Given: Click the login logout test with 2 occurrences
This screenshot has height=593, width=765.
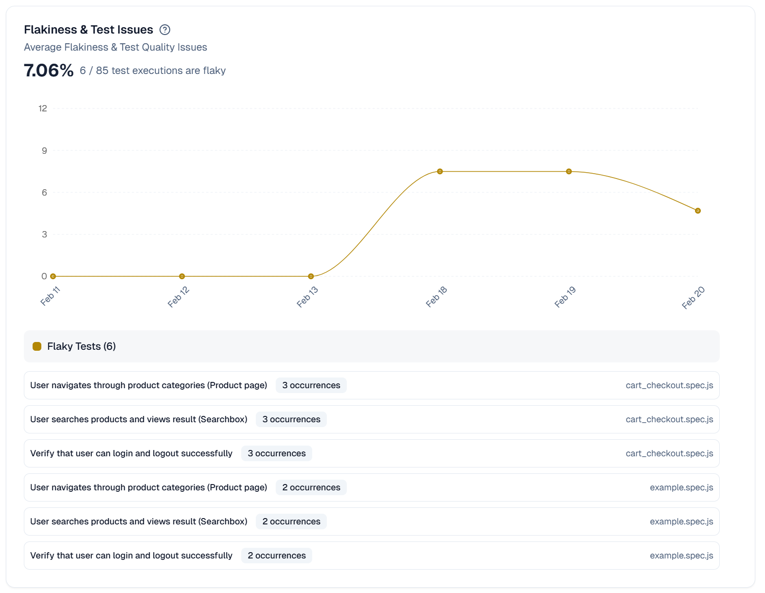Looking at the screenshot, I should [x=131, y=556].
